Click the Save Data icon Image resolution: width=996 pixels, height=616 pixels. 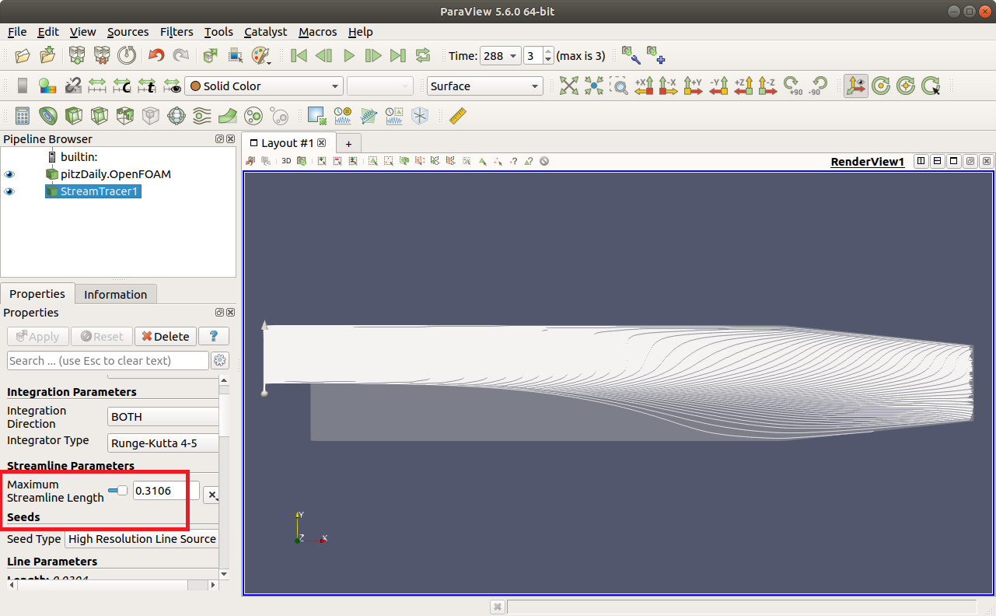tap(47, 55)
